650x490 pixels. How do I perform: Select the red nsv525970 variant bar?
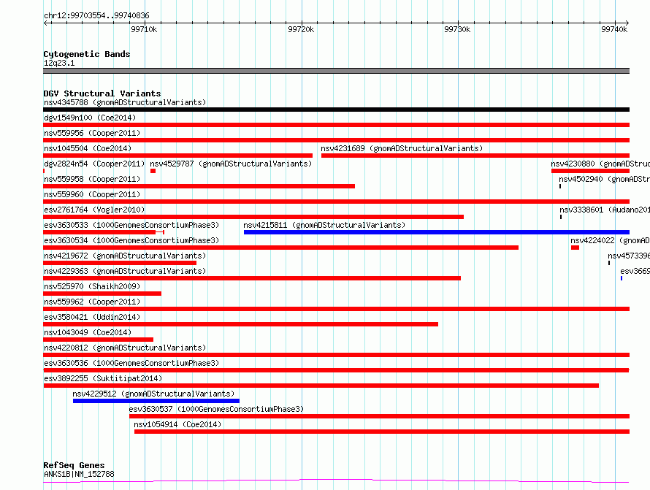[102, 294]
